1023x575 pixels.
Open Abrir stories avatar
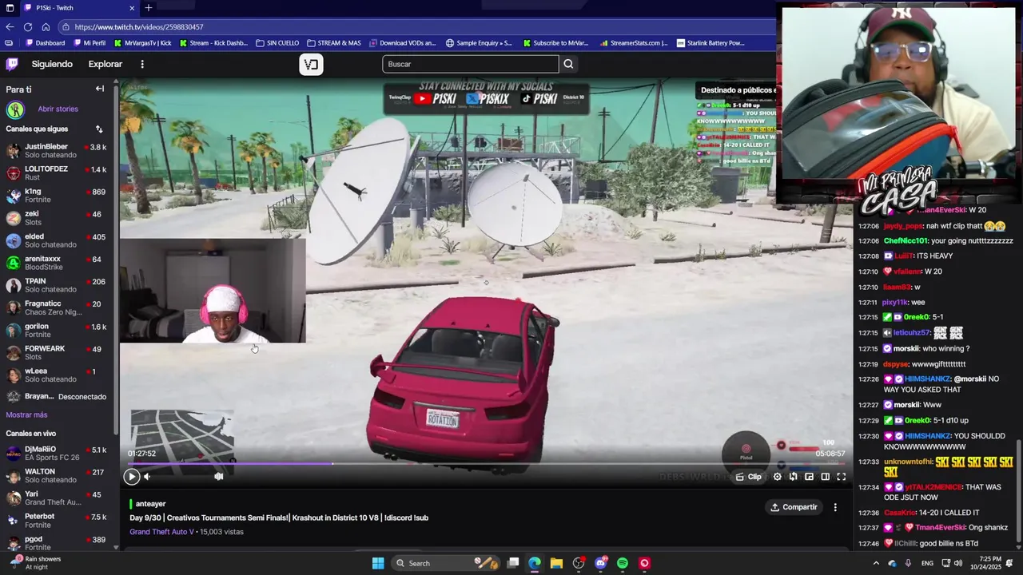[x=15, y=109]
